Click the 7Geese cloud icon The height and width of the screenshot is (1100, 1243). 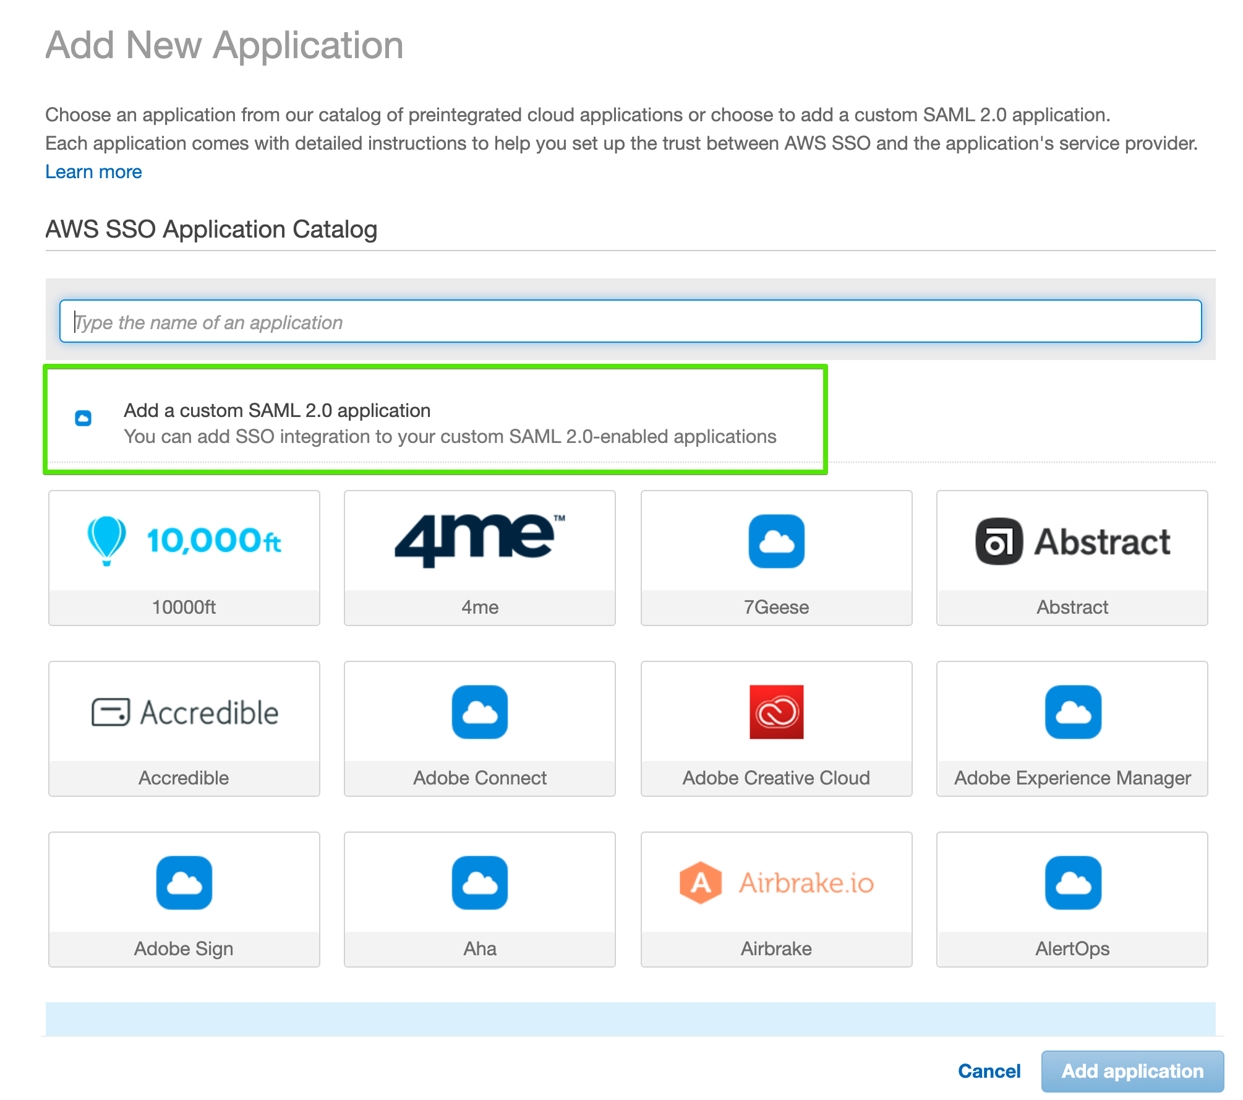point(776,541)
